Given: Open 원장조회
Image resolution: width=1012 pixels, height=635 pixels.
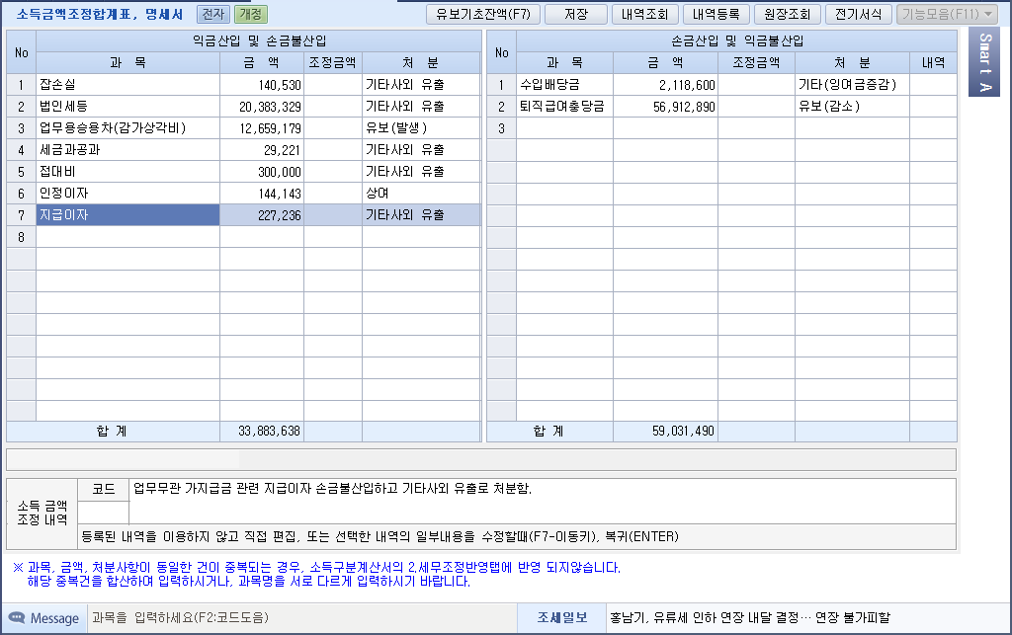Looking at the screenshot, I should (787, 14).
